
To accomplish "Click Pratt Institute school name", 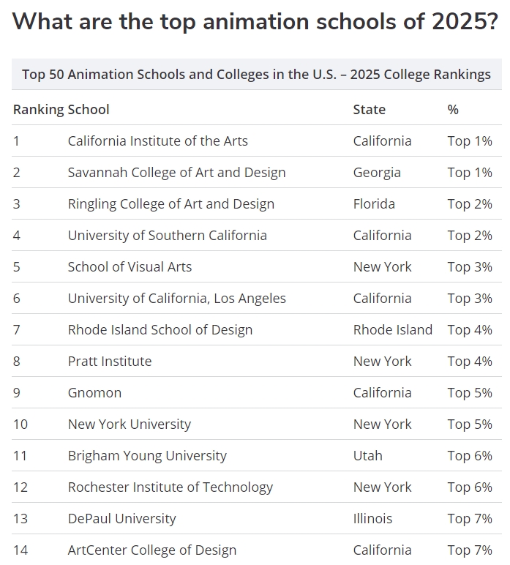I will coord(110,361).
